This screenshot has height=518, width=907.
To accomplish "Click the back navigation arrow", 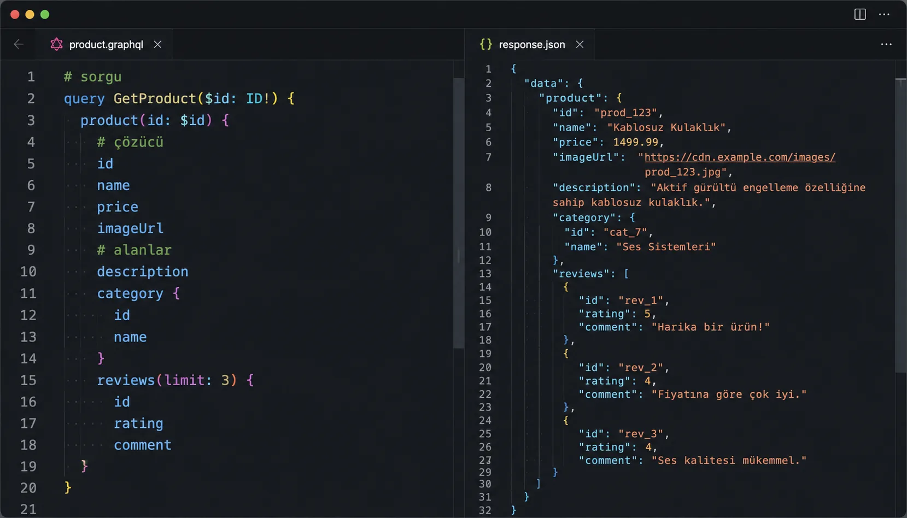I will [x=19, y=44].
